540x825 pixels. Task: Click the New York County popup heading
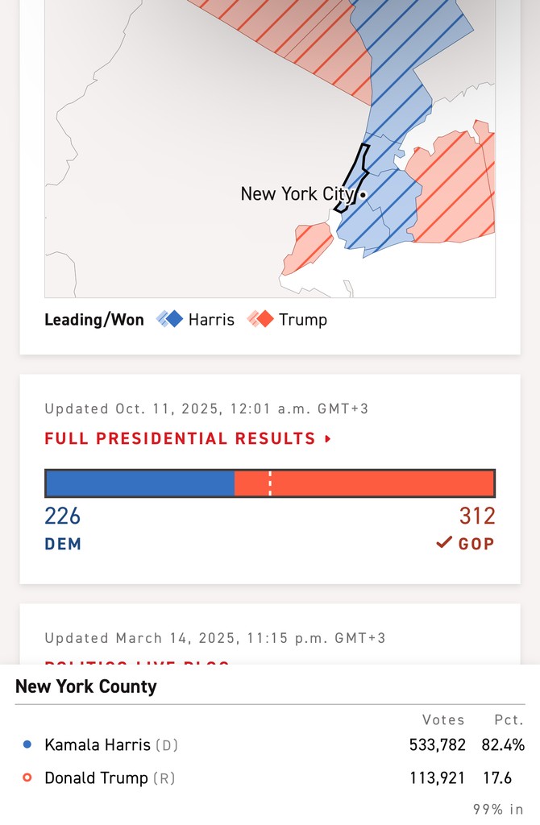(86, 687)
